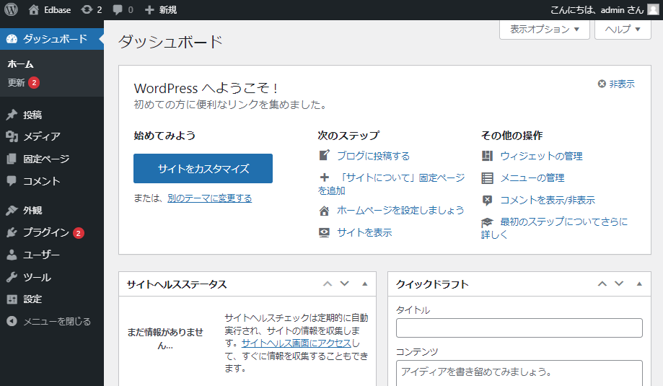Click the 新規 label in admin bar
This screenshot has width=663, height=386.
(x=168, y=9)
